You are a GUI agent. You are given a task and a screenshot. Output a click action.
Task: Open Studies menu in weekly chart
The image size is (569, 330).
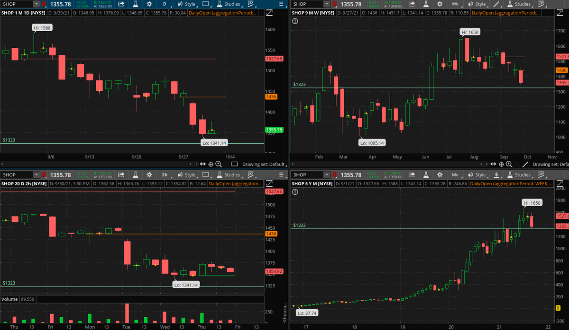point(518,4)
